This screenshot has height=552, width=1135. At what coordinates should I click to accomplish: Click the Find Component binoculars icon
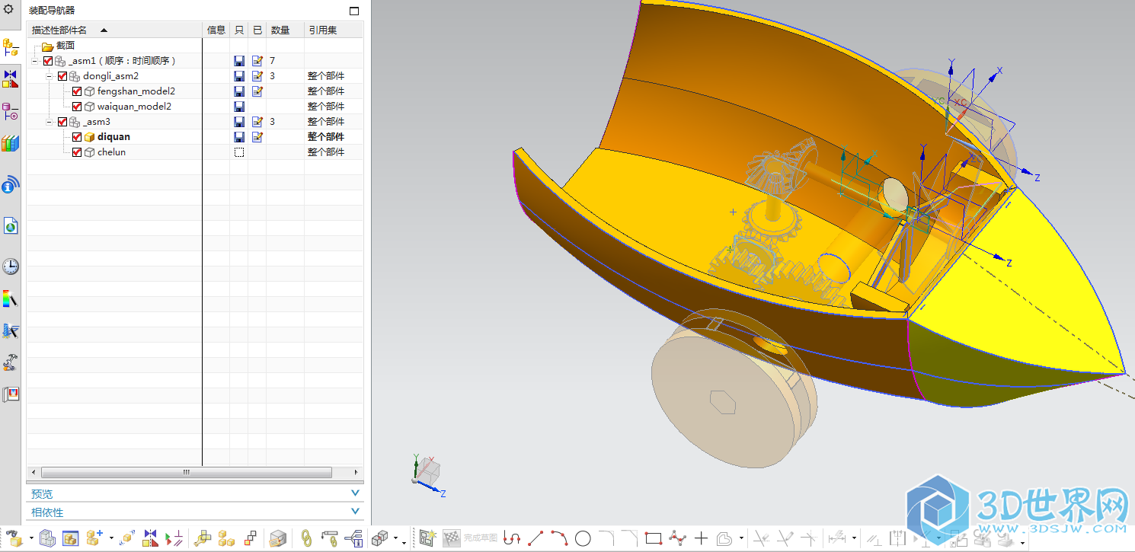[x=13, y=538]
